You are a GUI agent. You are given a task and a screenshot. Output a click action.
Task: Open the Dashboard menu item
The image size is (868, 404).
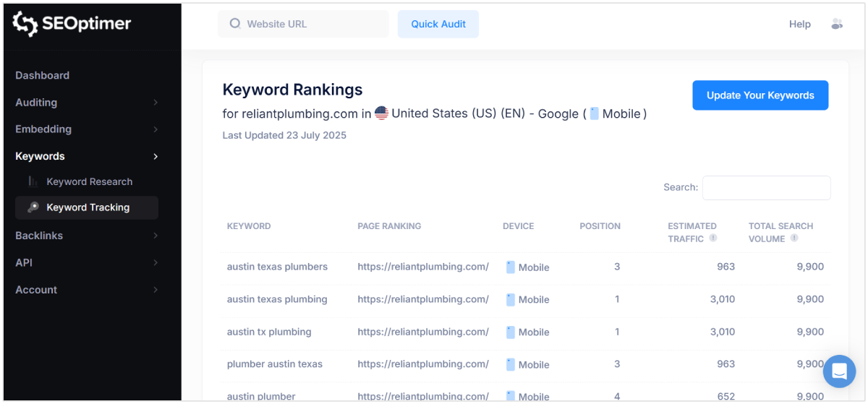point(43,75)
